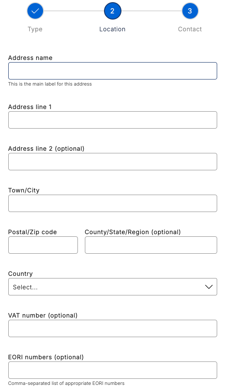The image size is (225, 391).
Task: Click into Address line 1 field
Action: [x=113, y=120]
